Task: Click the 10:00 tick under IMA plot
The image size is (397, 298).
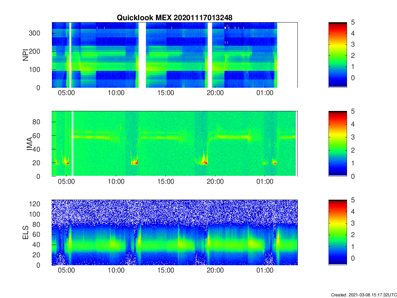Action: click(x=116, y=182)
